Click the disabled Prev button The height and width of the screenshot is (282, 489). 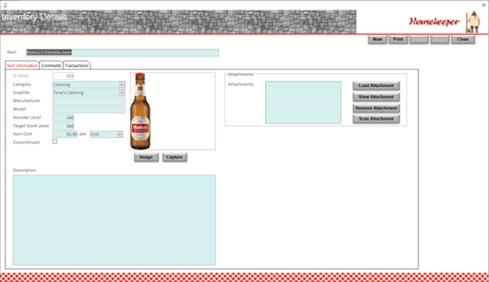[419, 40]
